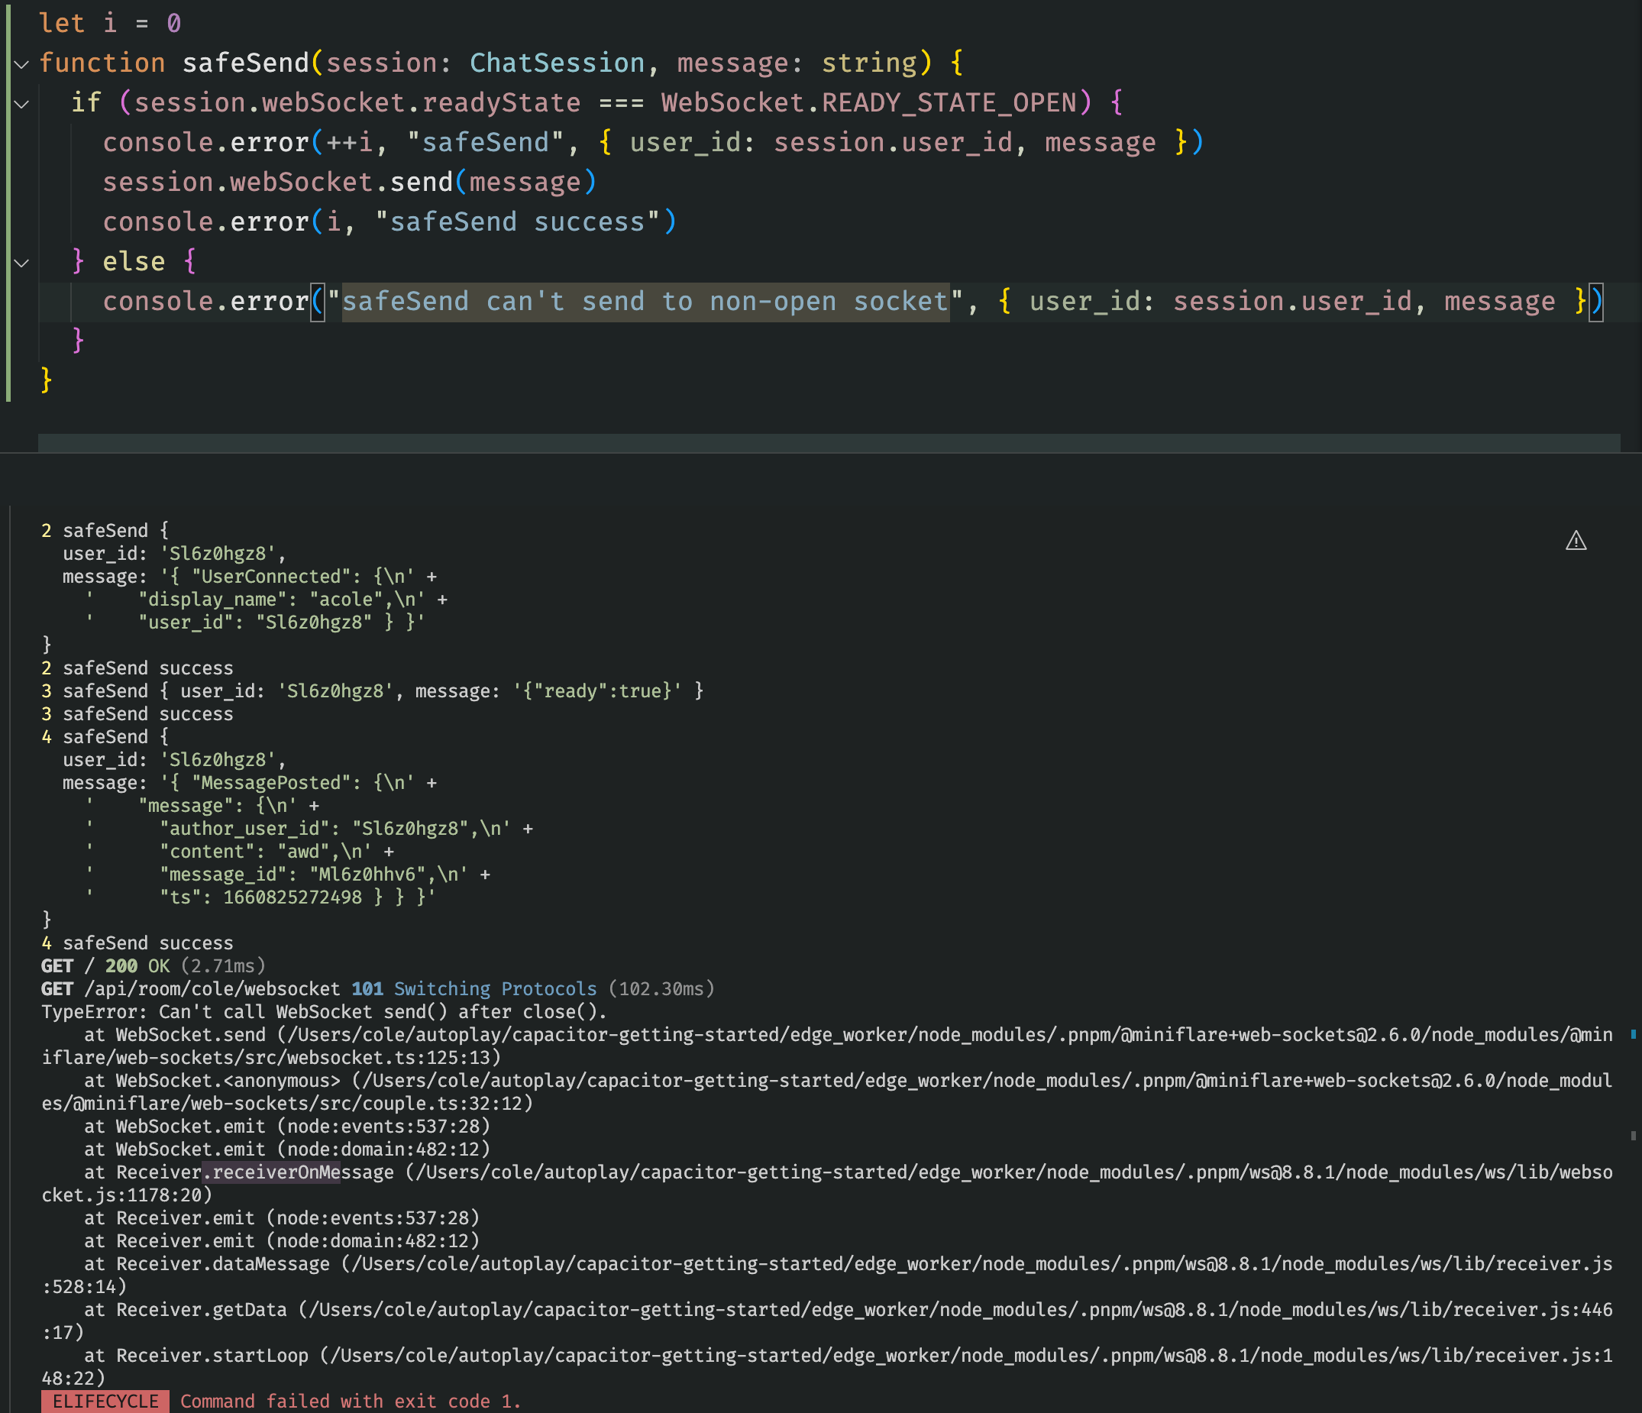Click the warning triangle icon in terminal

click(1576, 542)
